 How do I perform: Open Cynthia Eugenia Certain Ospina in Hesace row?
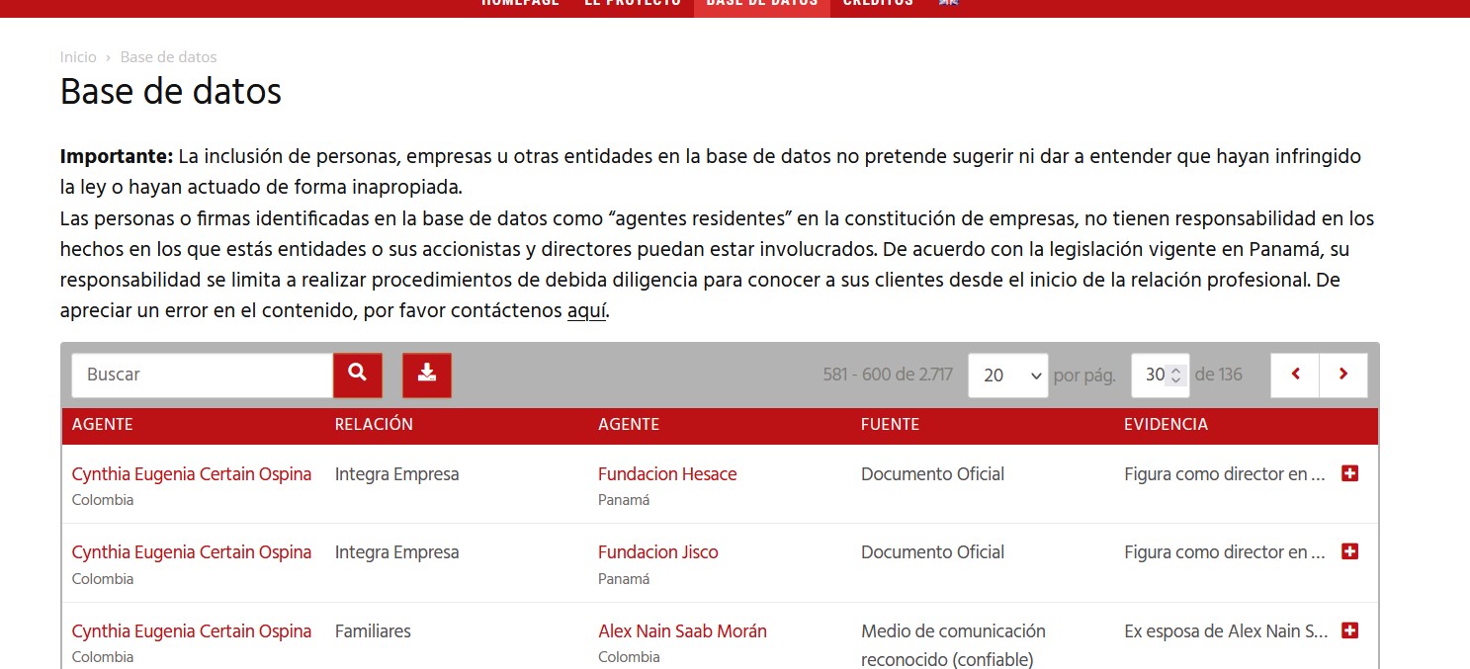(x=192, y=474)
